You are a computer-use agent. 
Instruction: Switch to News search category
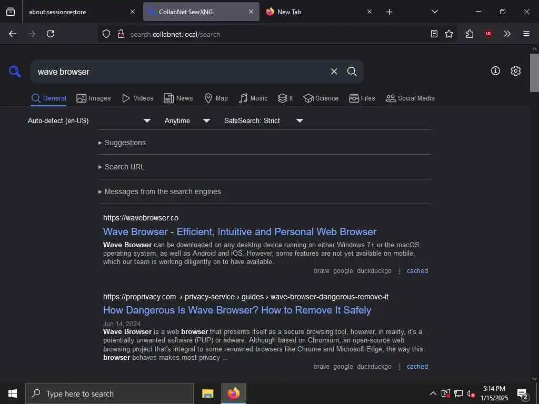(178, 98)
